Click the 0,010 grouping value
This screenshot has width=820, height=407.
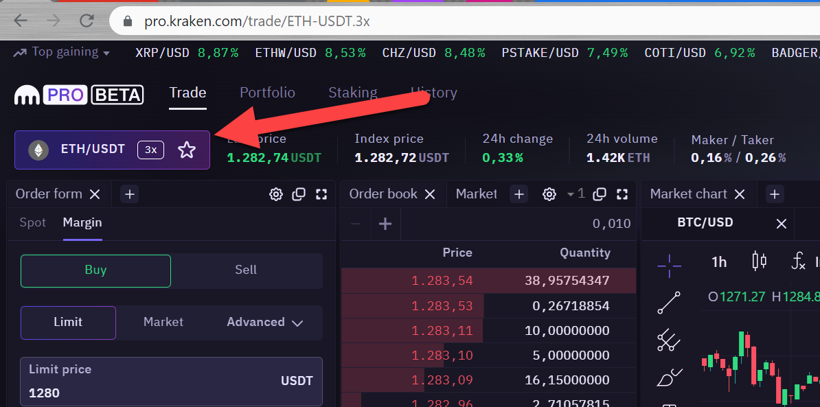click(x=611, y=224)
